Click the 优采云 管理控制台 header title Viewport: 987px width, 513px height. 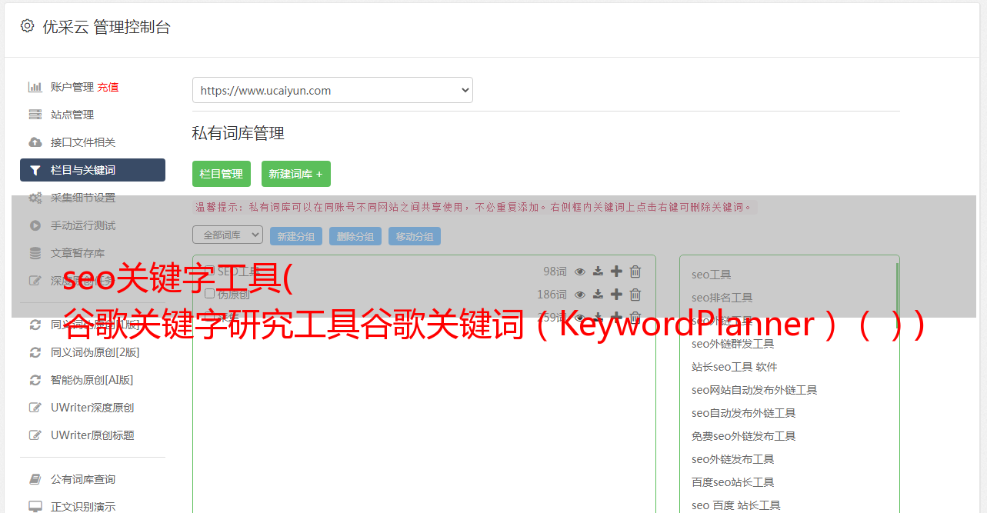click(107, 27)
